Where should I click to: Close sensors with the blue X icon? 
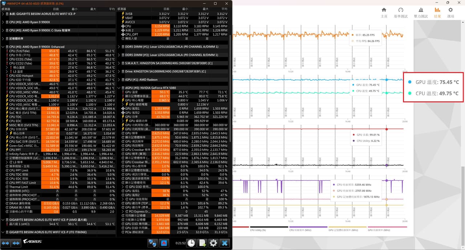225,243
